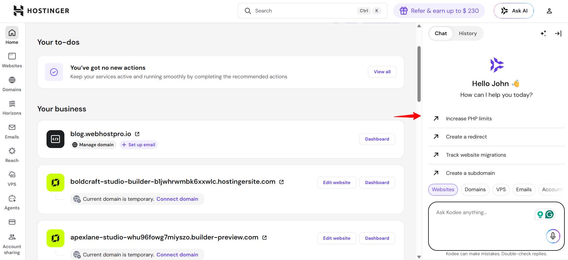
Task: Click the to-dos checkmark icon
Action: coord(54,72)
